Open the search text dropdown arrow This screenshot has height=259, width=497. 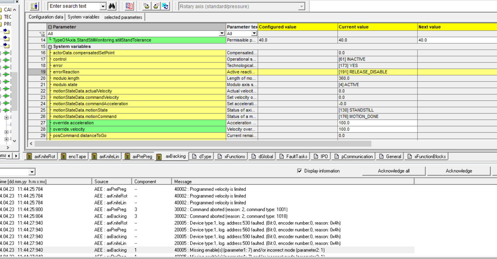(x=103, y=6)
